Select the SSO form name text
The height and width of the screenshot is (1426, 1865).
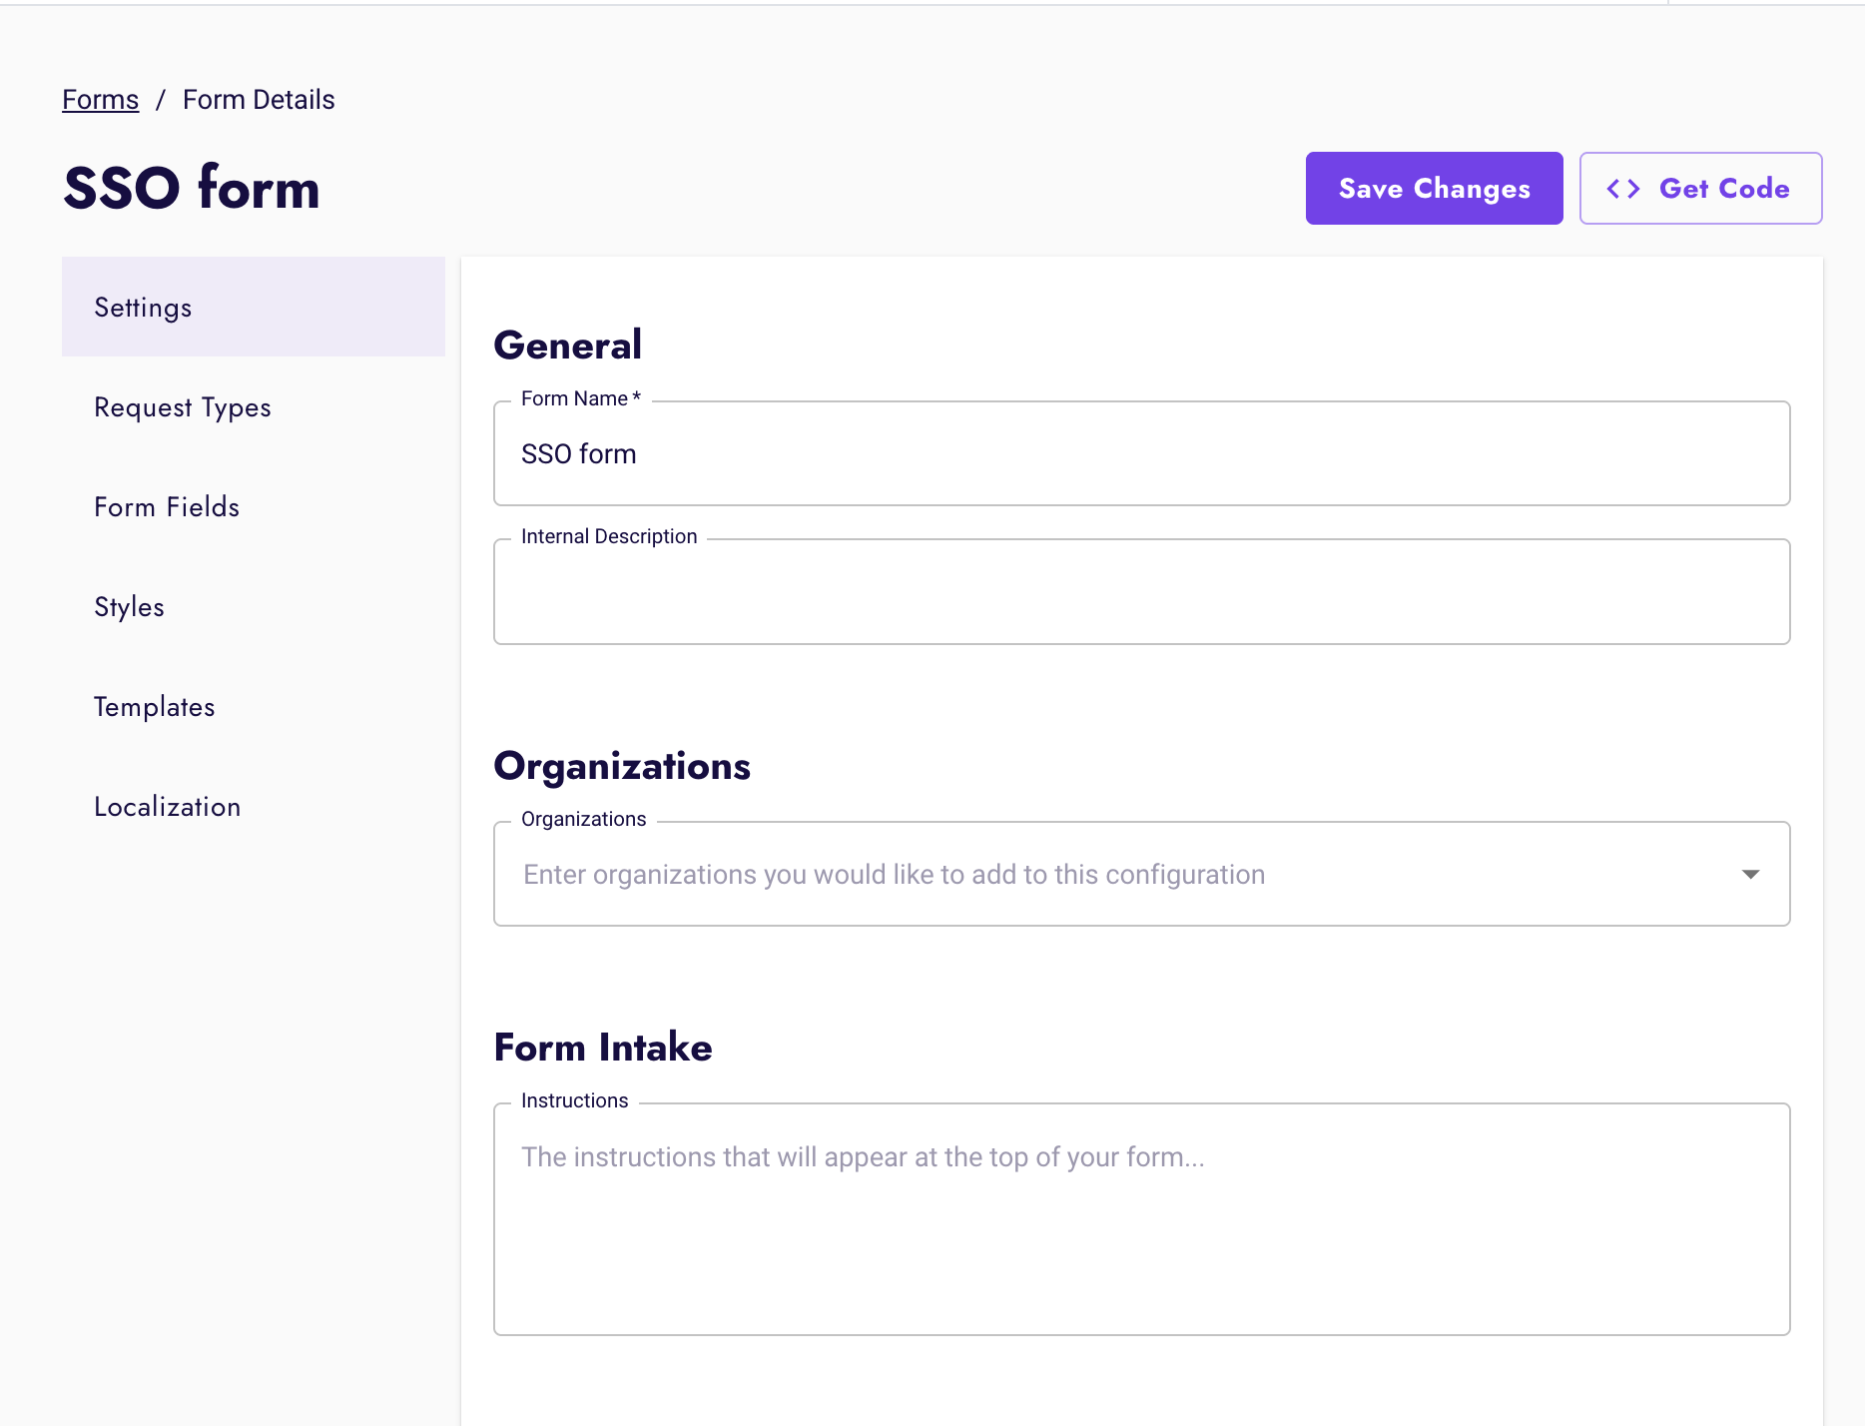click(x=577, y=453)
